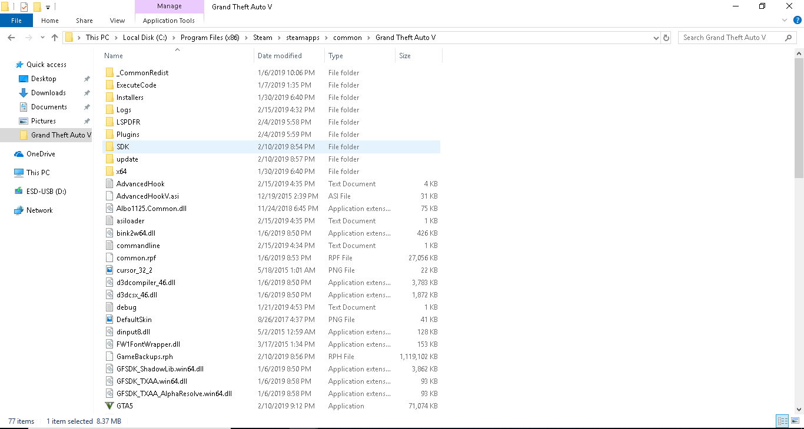This screenshot has width=804, height=429.
Task: Click the bink2w64.dll file icon
Action: (109, 233)
